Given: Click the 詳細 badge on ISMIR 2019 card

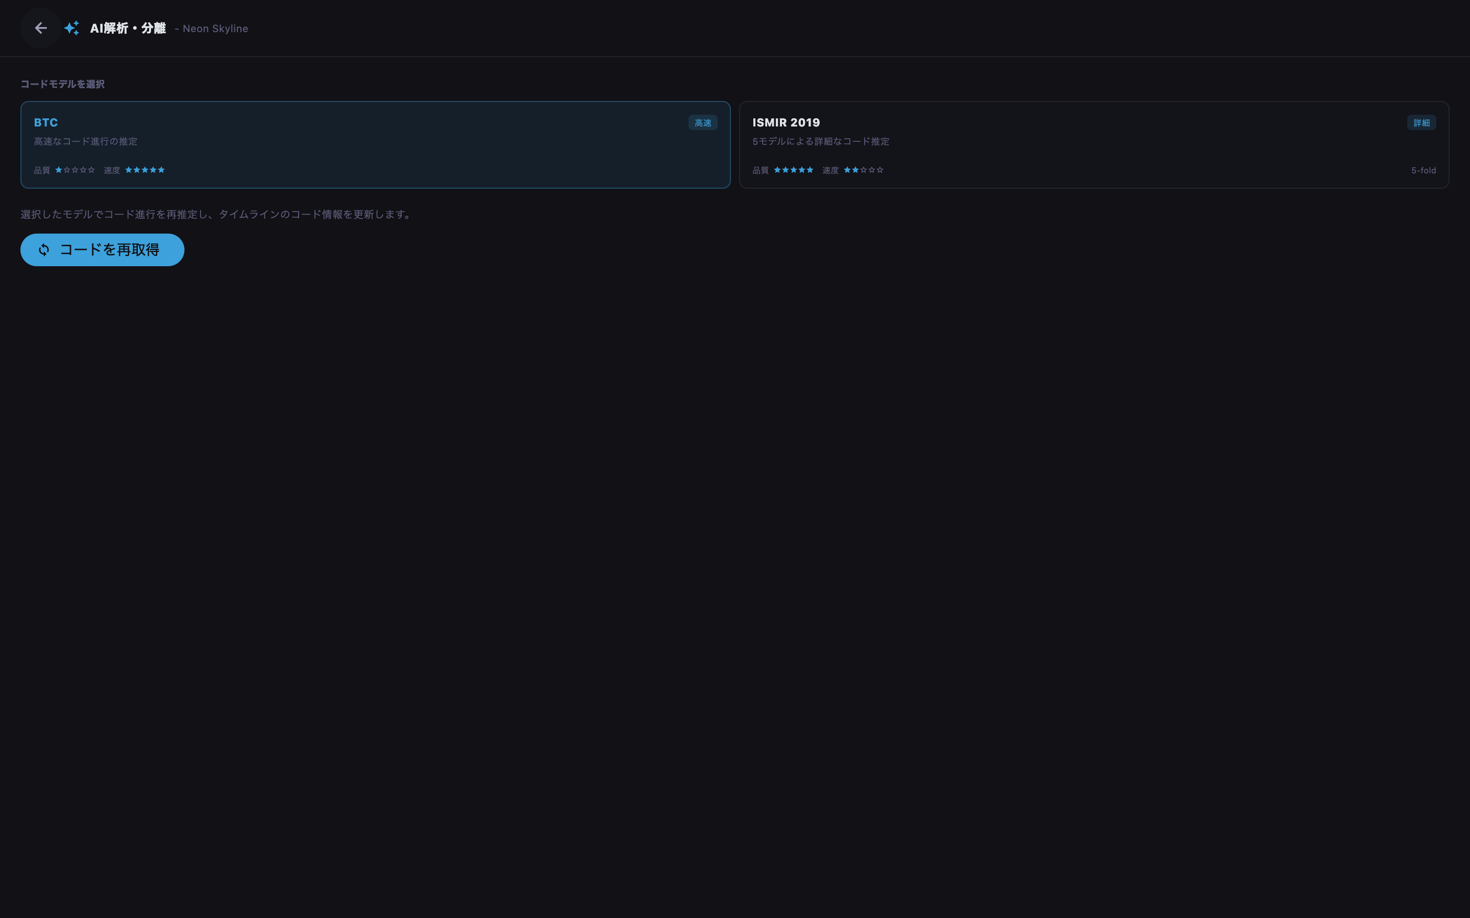Looking at the screenshot, I should pyautogui.click(x=1422, y=122).
